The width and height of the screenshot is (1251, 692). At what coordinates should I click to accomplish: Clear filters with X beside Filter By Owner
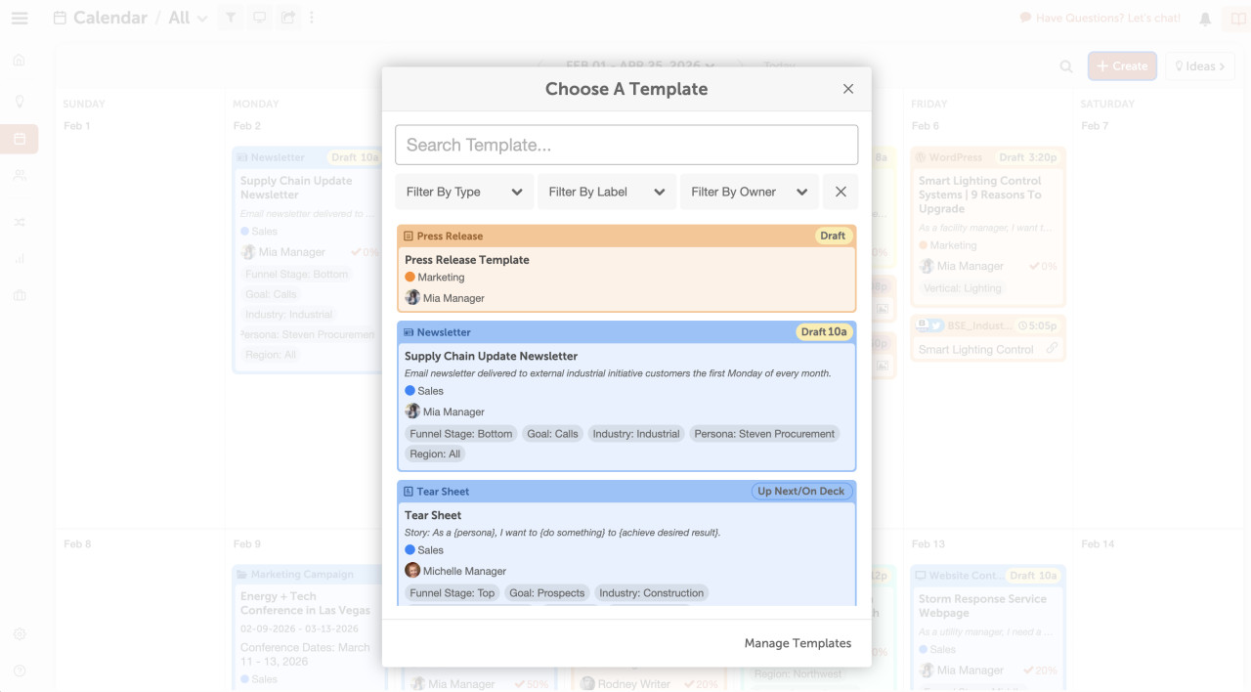pos(841,192)
